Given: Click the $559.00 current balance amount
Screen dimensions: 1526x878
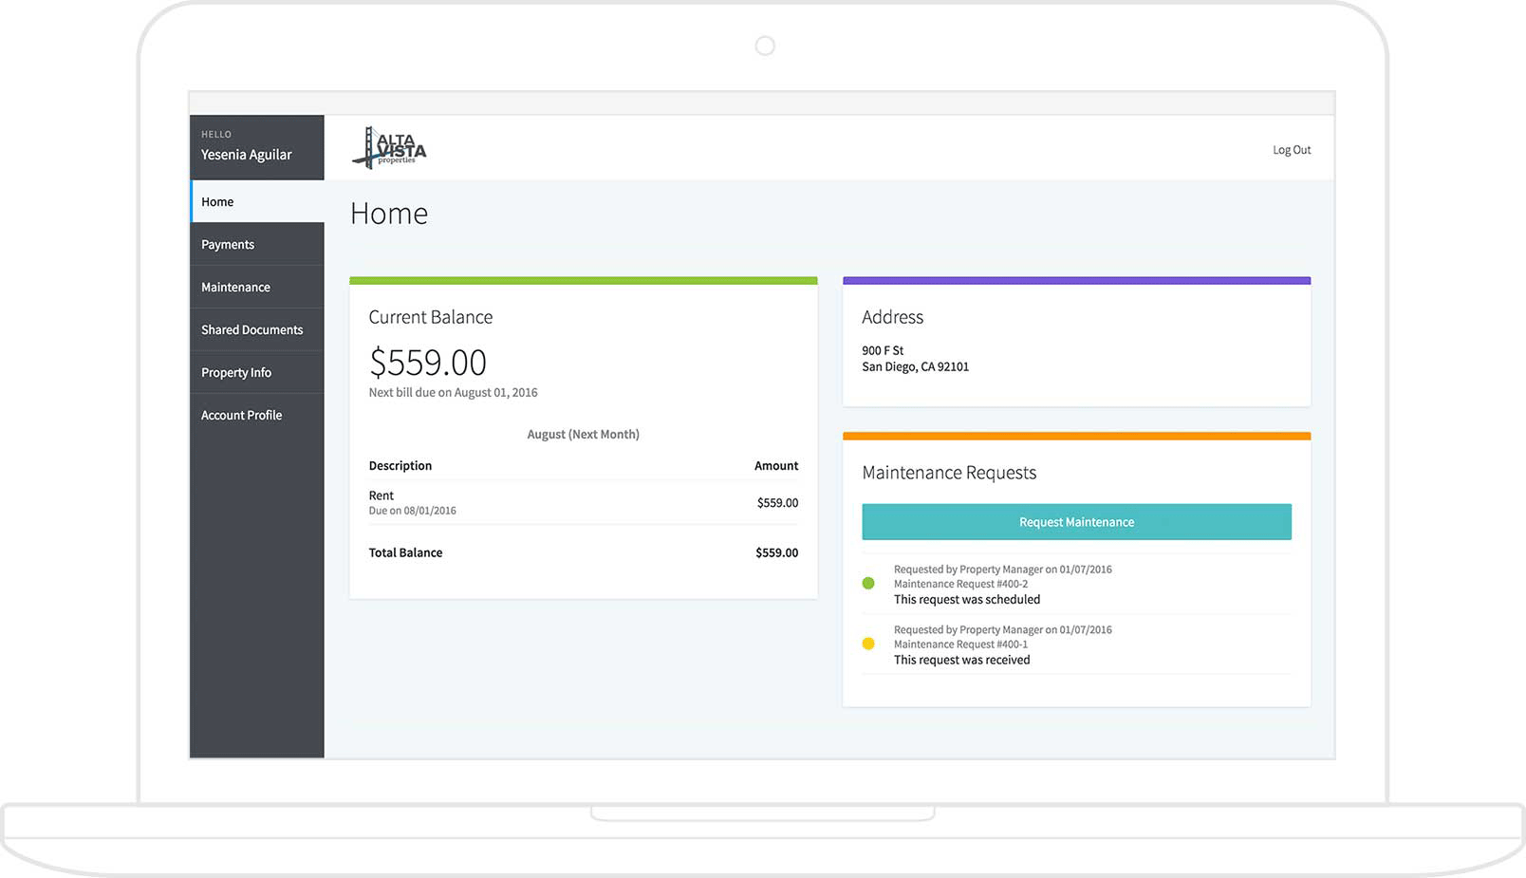Looking at the screenshot, I should (427, 363).
